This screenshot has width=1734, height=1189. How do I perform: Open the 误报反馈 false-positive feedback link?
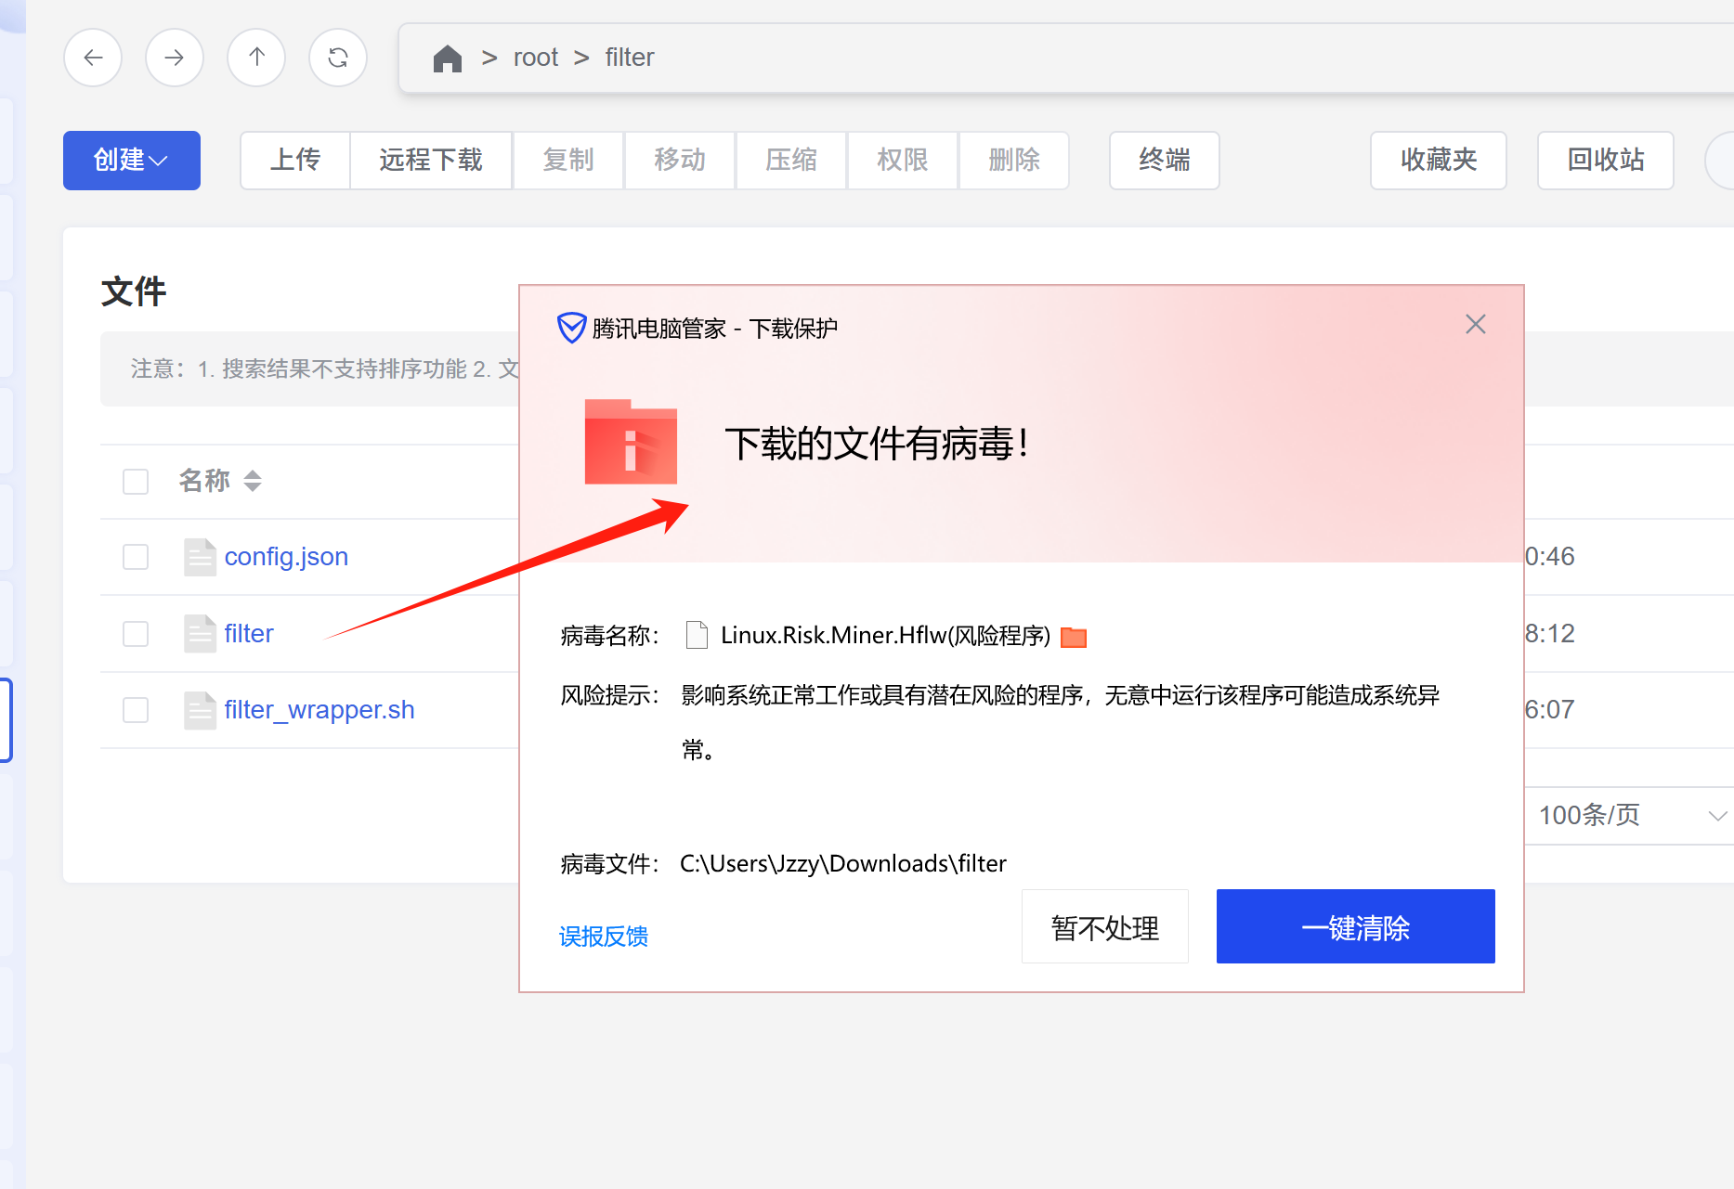coord(604,937)
